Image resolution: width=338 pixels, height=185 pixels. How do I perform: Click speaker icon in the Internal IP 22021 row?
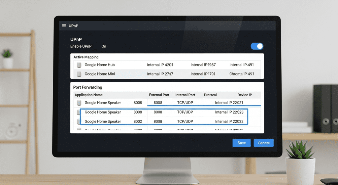point(79,103)
